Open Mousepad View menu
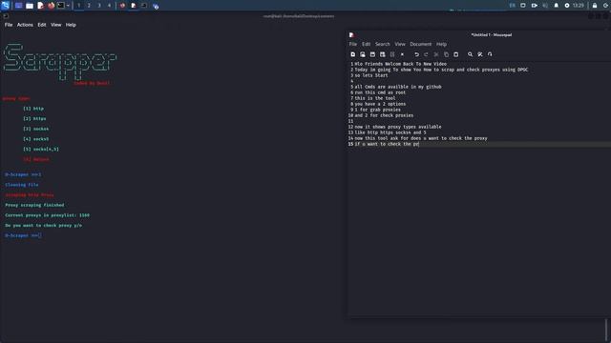This screenshot has height=343, width=611. click(x=400, y=44)
